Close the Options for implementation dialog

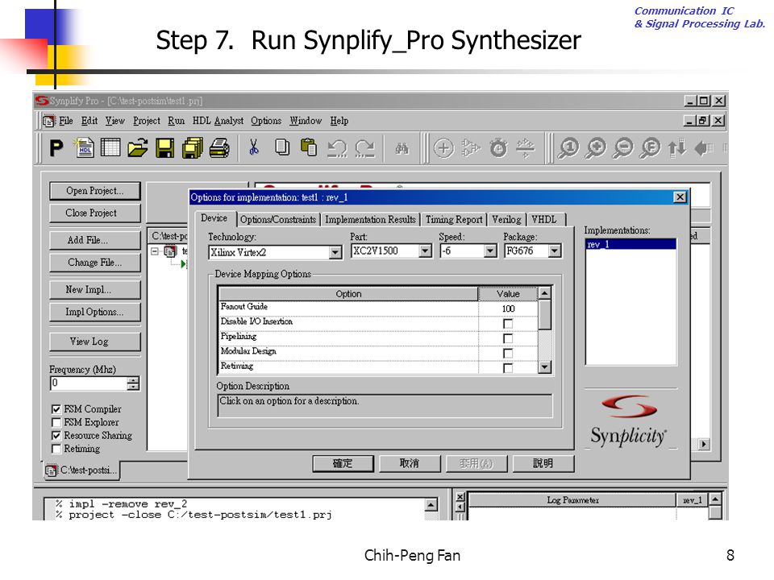680,197
